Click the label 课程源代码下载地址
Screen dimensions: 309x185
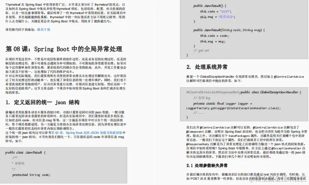[x=20, y=30]
